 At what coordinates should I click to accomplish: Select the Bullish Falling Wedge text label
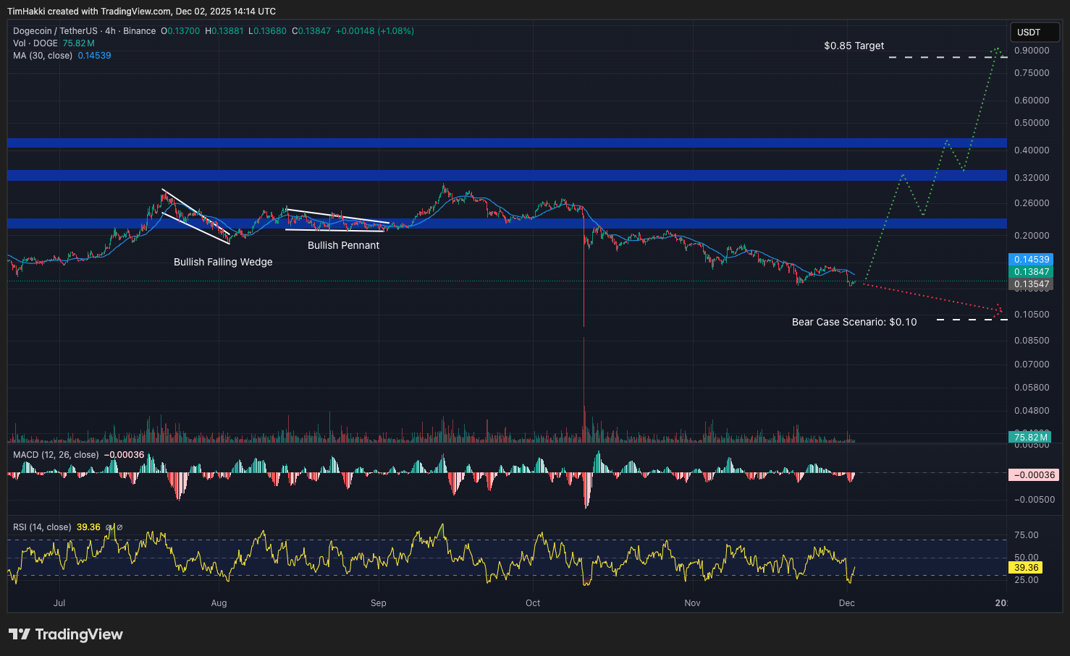pyautogui.click(x=223, y=262)
